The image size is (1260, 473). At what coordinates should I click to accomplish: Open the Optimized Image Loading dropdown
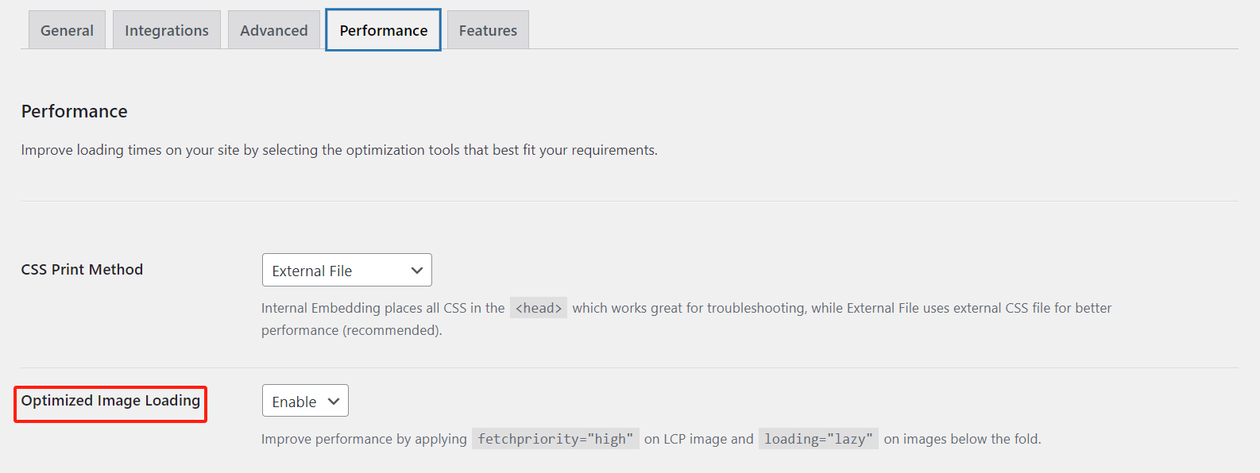pos(305,402)
